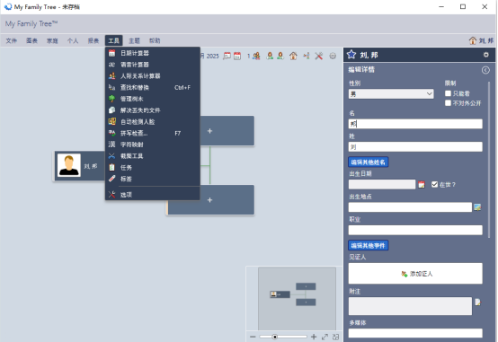Collapse the 编辑详情 panel arrow
498x342 pixels.
pos(485,70)
